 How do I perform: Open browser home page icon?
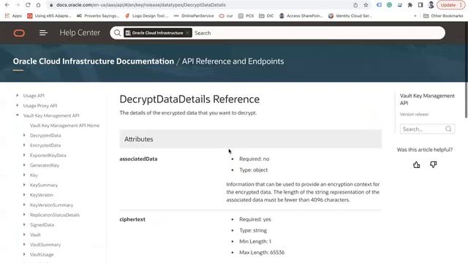pyautogui.click(x=38, y=5)
